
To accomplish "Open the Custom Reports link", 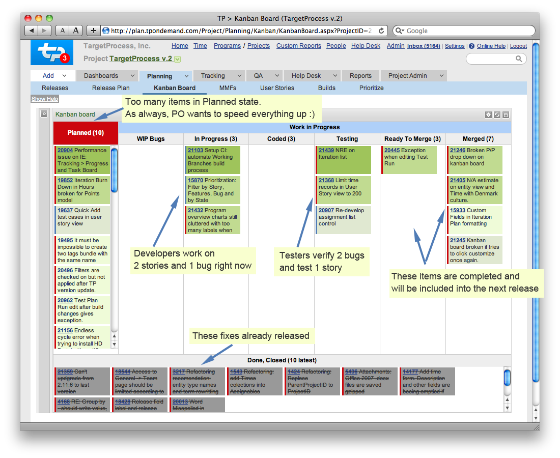I will 298,46.
